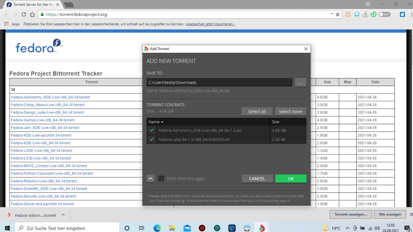Open the volume control in system tray
The width and height of the screenshot is (413, 232).
[x=377, y=228]
